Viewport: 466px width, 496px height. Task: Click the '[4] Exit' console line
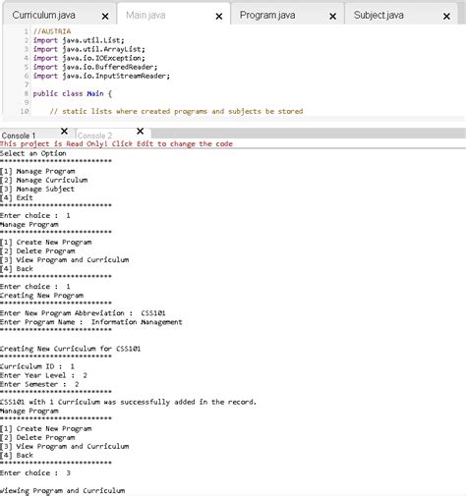pos(17,197)
